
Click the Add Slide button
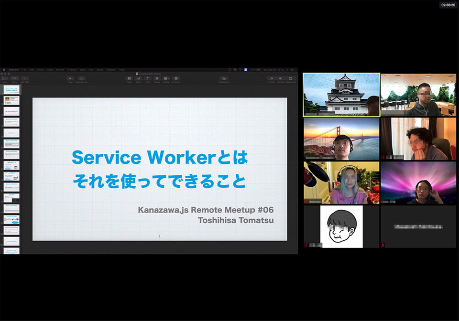pos(25,78)
